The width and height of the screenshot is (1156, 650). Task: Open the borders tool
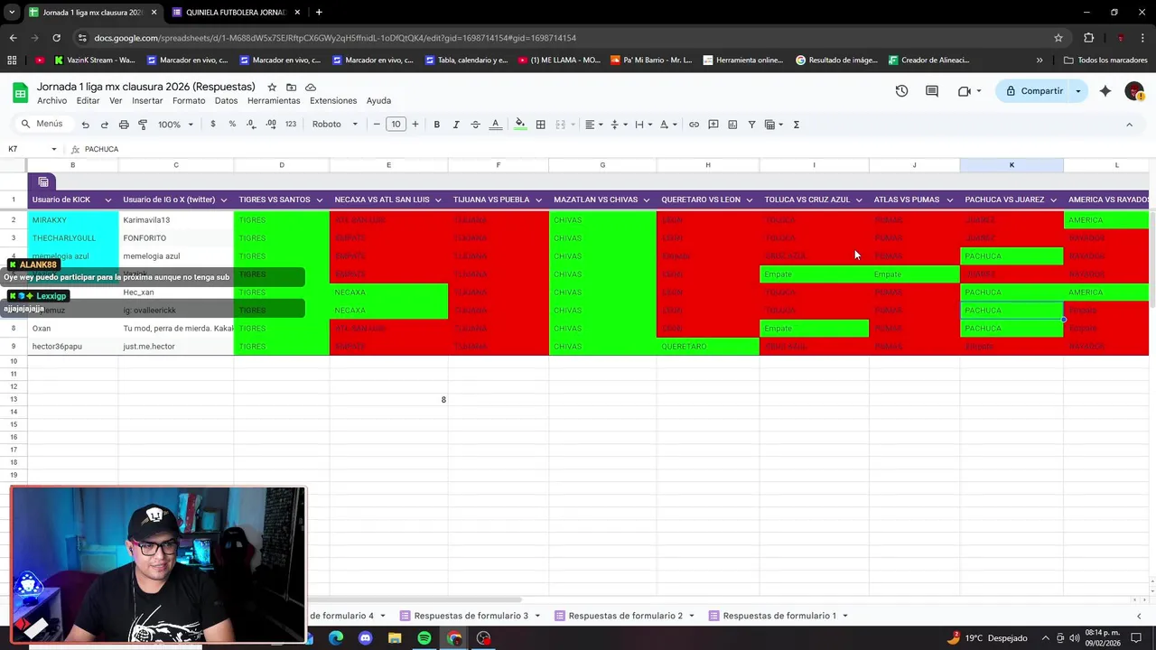click(x=540, y=125)
